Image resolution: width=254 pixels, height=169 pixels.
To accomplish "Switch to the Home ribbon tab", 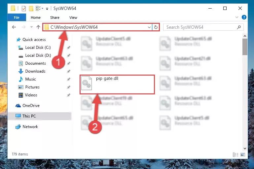I will [36, 17].
